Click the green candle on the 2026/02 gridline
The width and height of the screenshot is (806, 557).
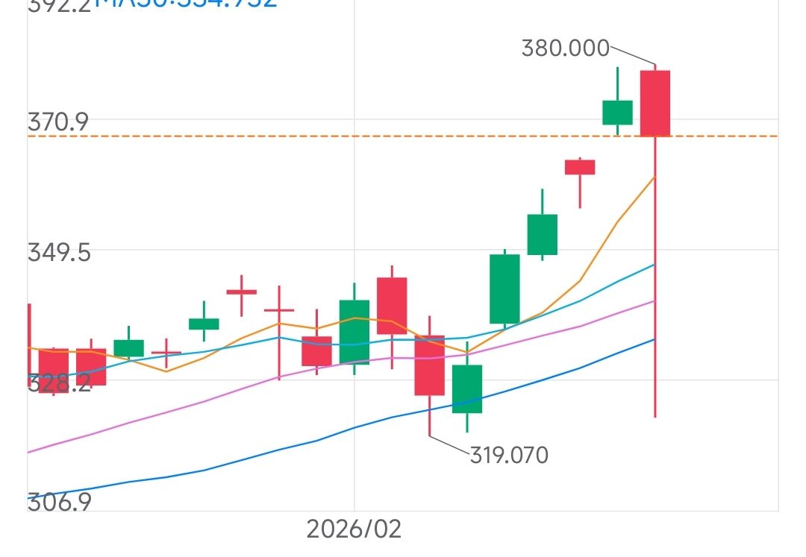[x=354, y=331]
